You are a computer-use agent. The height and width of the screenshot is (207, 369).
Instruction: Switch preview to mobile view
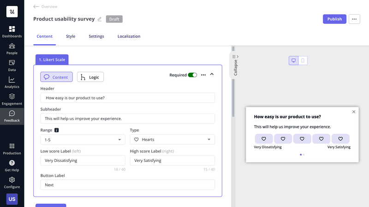pos(303,61)
